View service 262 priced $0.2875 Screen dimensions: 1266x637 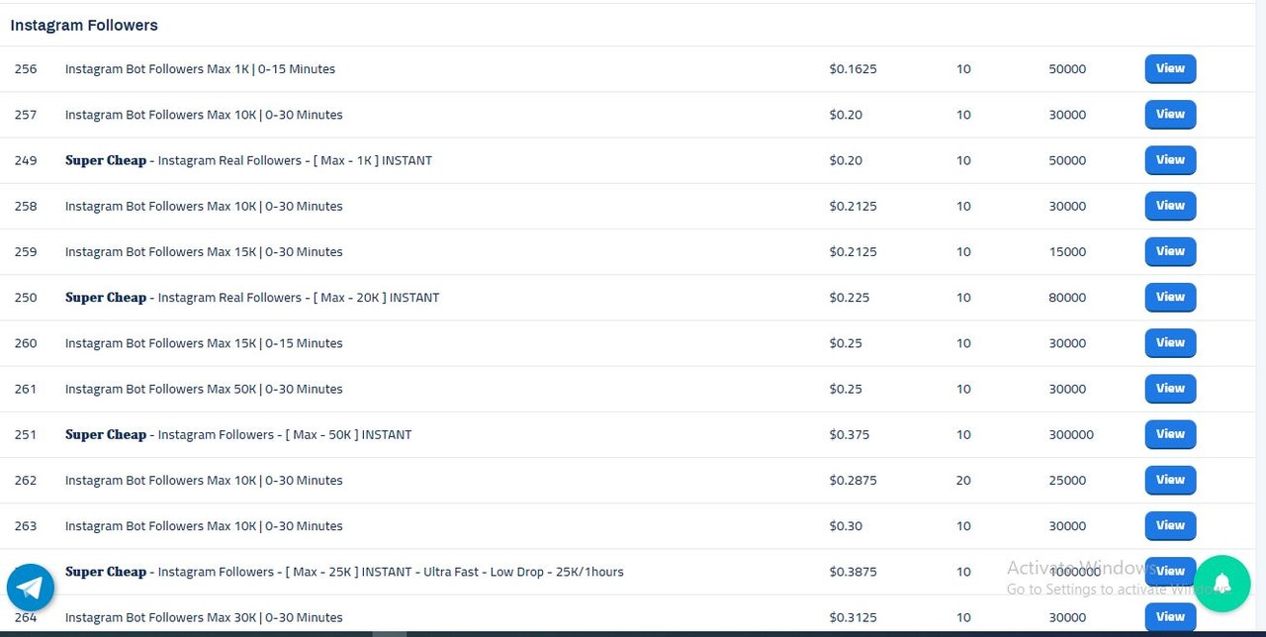1170,480
